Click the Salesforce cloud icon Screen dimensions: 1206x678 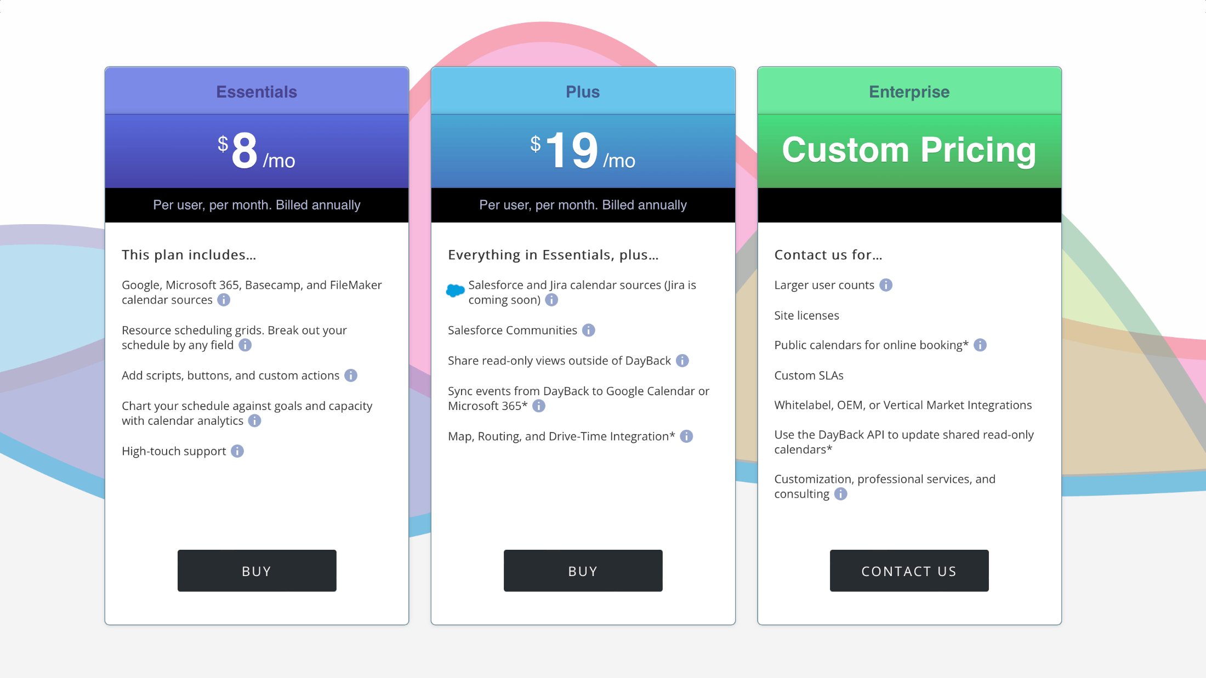[x=455, y=290]
